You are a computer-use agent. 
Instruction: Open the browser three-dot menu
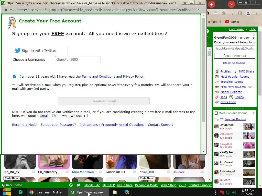pyautogui.click(x=256, y=13)
